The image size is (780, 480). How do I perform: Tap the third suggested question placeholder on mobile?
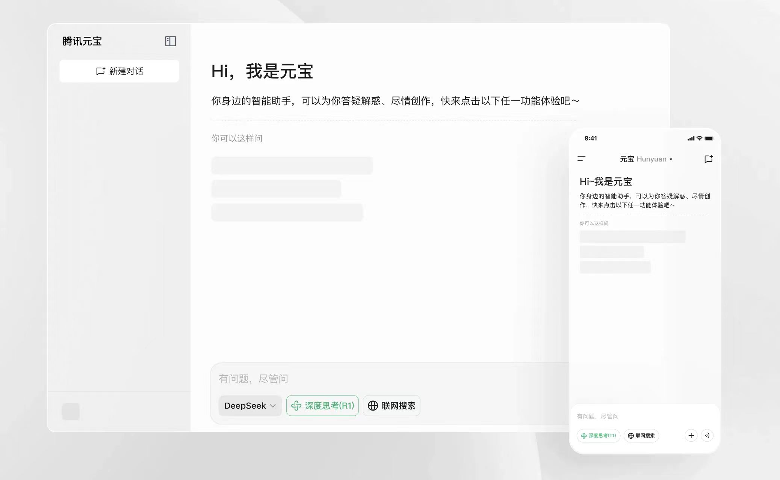click(615, 267)
